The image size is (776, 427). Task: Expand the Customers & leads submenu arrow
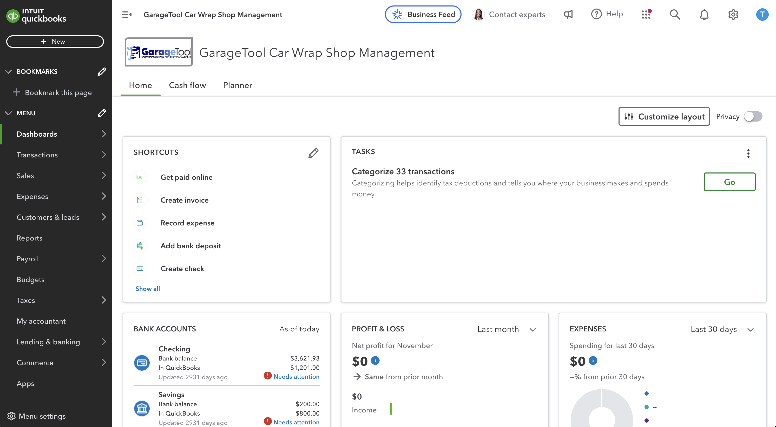104,217
